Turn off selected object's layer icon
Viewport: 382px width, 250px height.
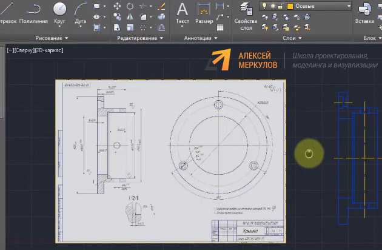coord(265,17)
